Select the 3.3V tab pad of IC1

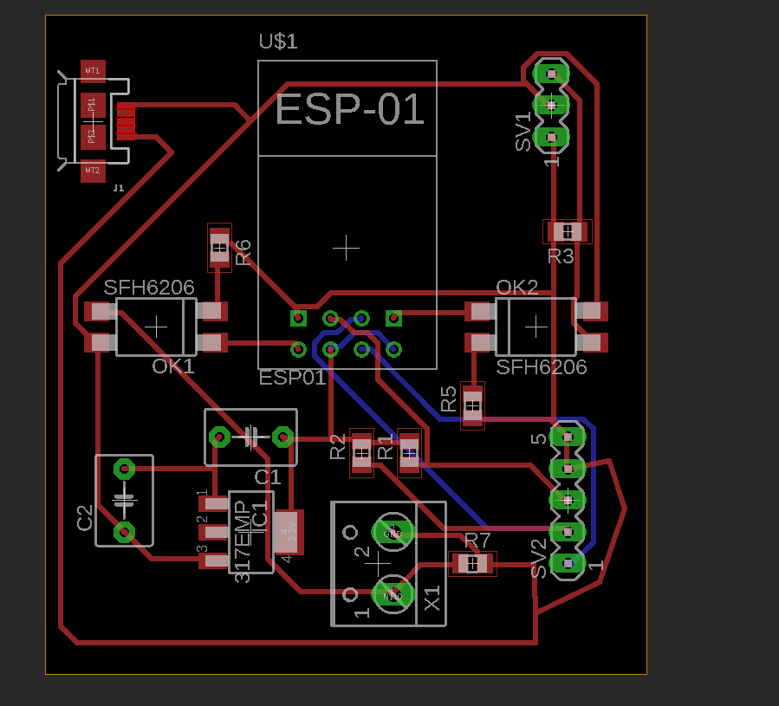click(289, 531)
